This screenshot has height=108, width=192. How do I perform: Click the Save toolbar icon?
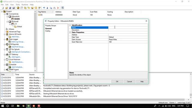(10, 8)
